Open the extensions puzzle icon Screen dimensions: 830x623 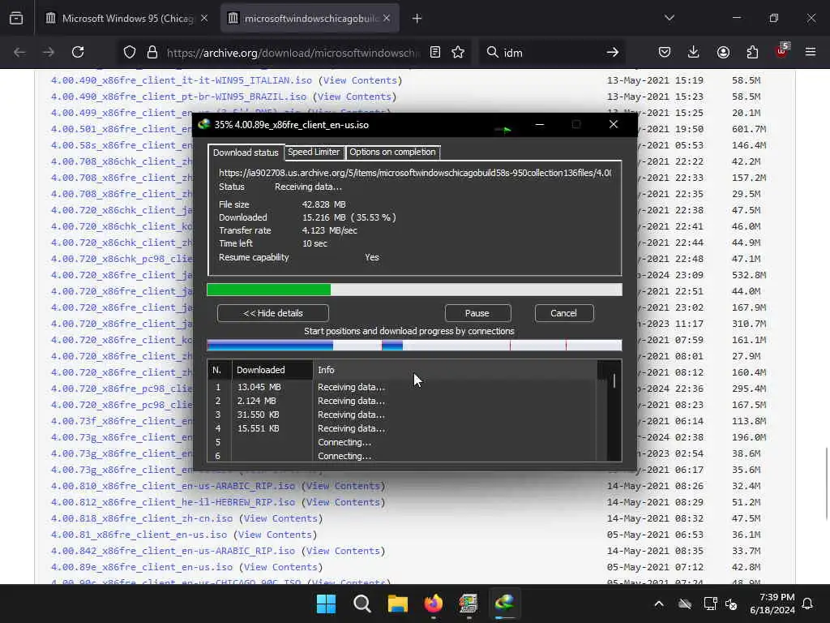click(752, 52)
